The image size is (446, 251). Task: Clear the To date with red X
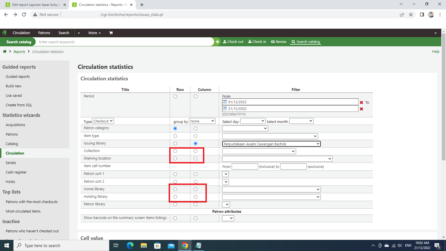(362, 109)
